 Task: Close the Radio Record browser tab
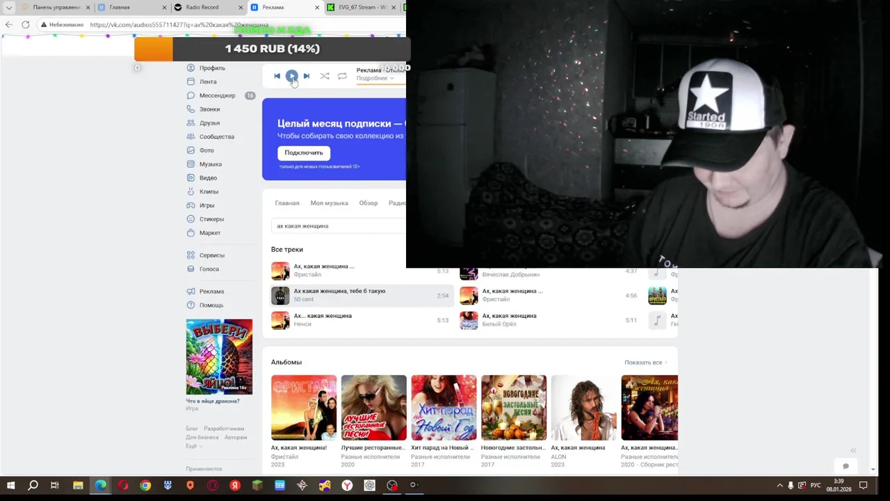coord(241,8)
